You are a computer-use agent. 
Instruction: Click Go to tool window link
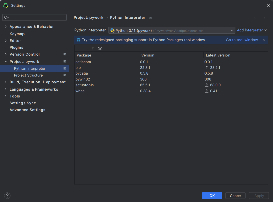click(x=242, y=40)
